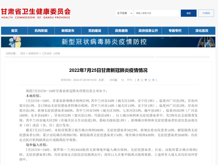218x165 pixels.
Task: Set font size to large (大)
Action: click(138, 80)
